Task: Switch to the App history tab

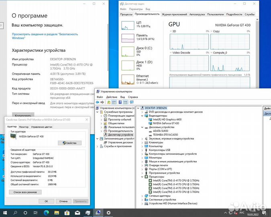Action: pos(174,14)
